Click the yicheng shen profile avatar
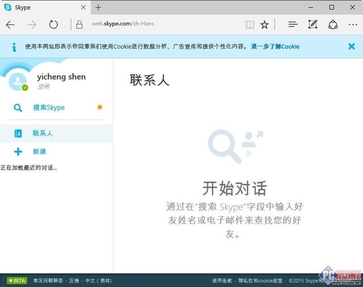The image size is (363, 287). coord(18,82)
